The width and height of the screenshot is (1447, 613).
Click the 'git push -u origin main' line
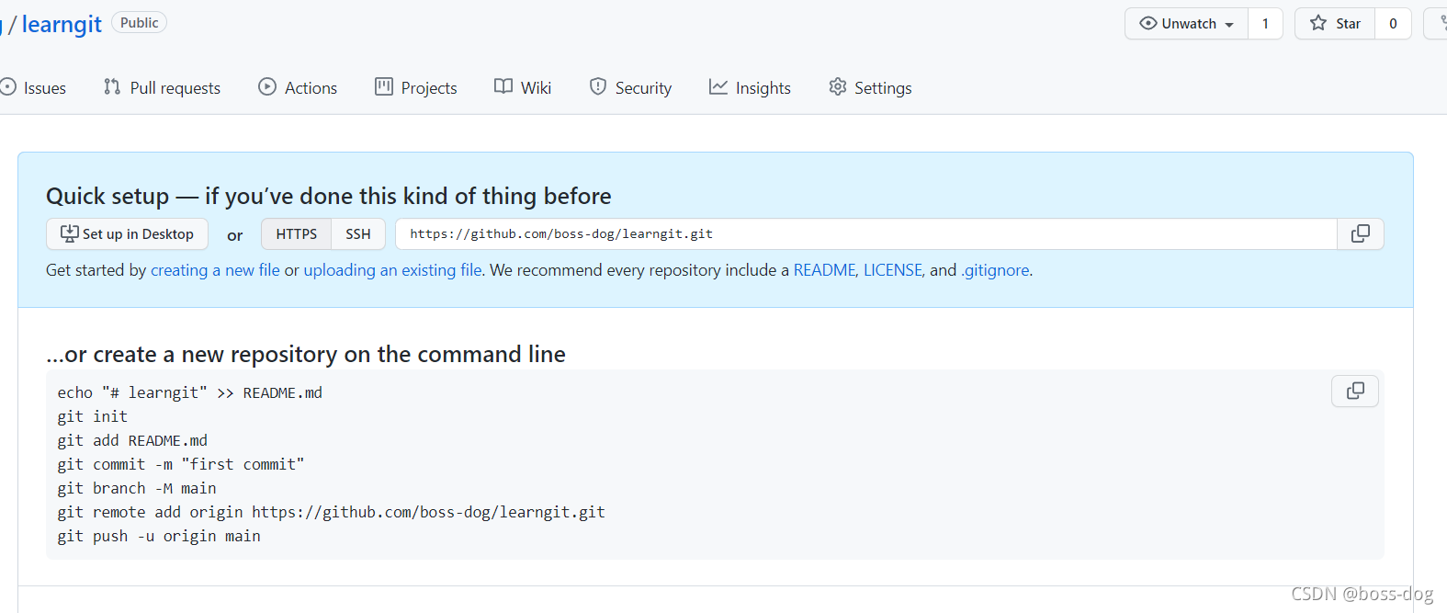pyautogui.click(x=159, y=536)
